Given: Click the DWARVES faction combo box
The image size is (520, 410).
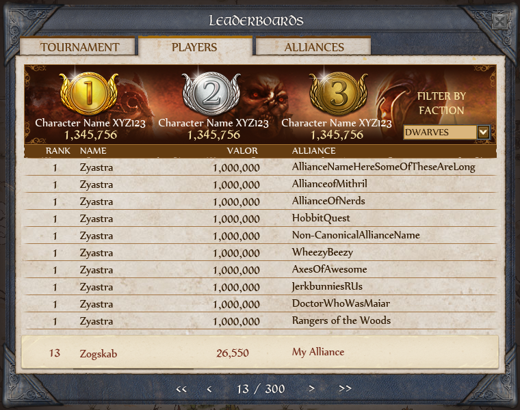Looking at the screenshot, I should [446, 132].
